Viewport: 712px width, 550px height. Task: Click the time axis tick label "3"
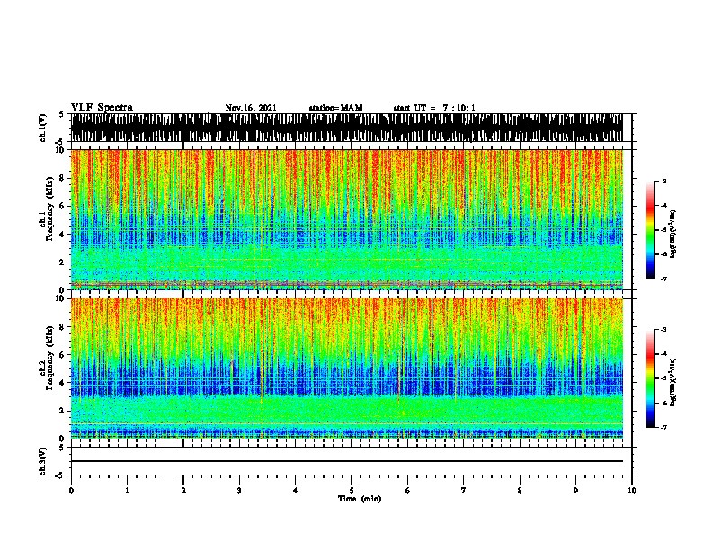pos(239,491)
